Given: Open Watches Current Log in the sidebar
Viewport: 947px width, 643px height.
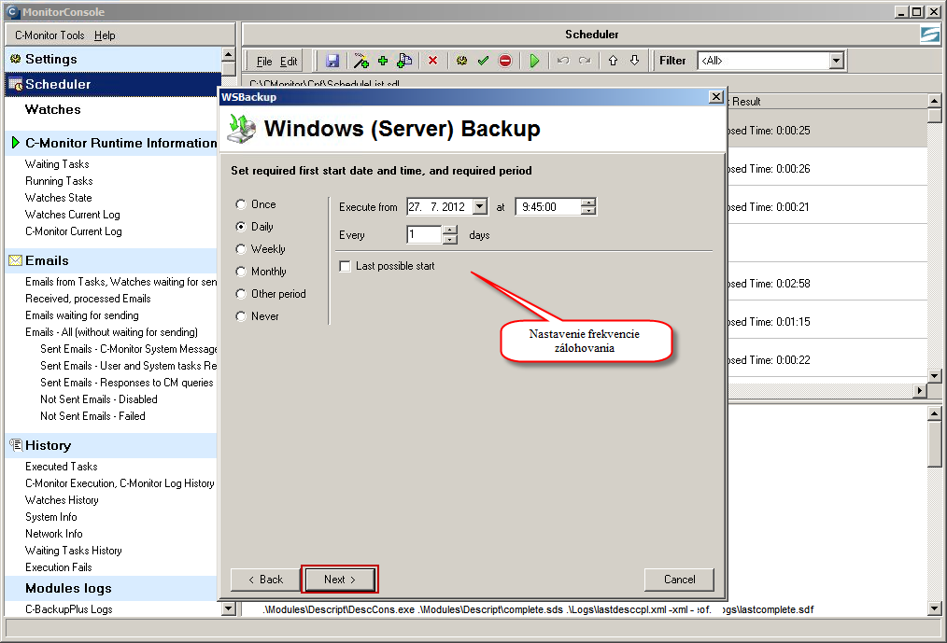Looking at the screenshot, I should (73, 215).
